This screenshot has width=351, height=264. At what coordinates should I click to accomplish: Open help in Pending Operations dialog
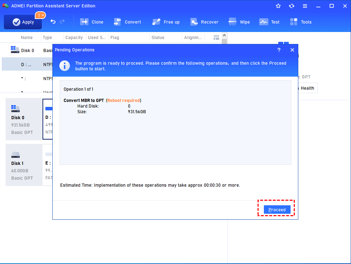pyautogui.click(x=279, y=50)
